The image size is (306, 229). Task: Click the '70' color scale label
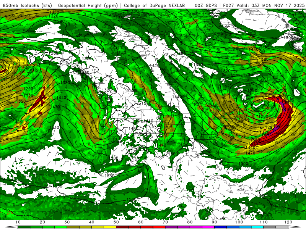pyautogui.click(x=165, y=222)
